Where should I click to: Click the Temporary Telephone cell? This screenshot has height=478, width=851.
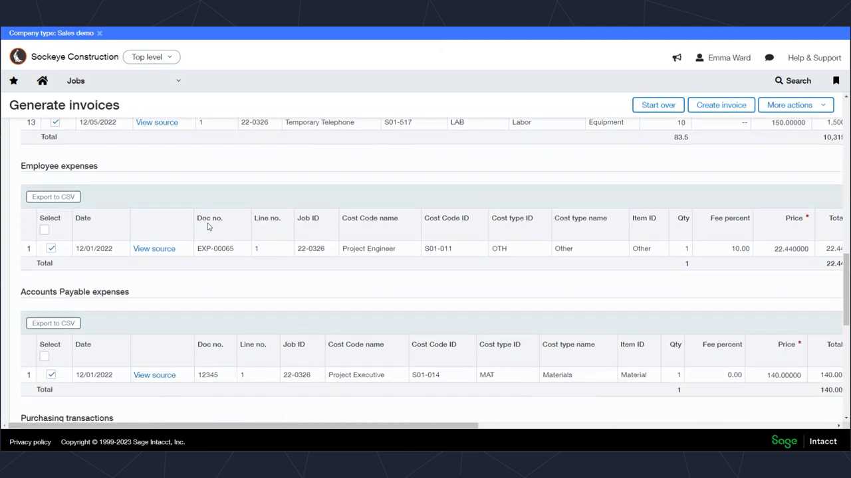[x=319, y=122]
